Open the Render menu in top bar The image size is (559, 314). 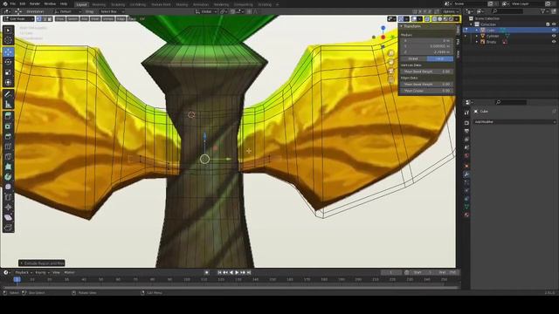[35, 3]
